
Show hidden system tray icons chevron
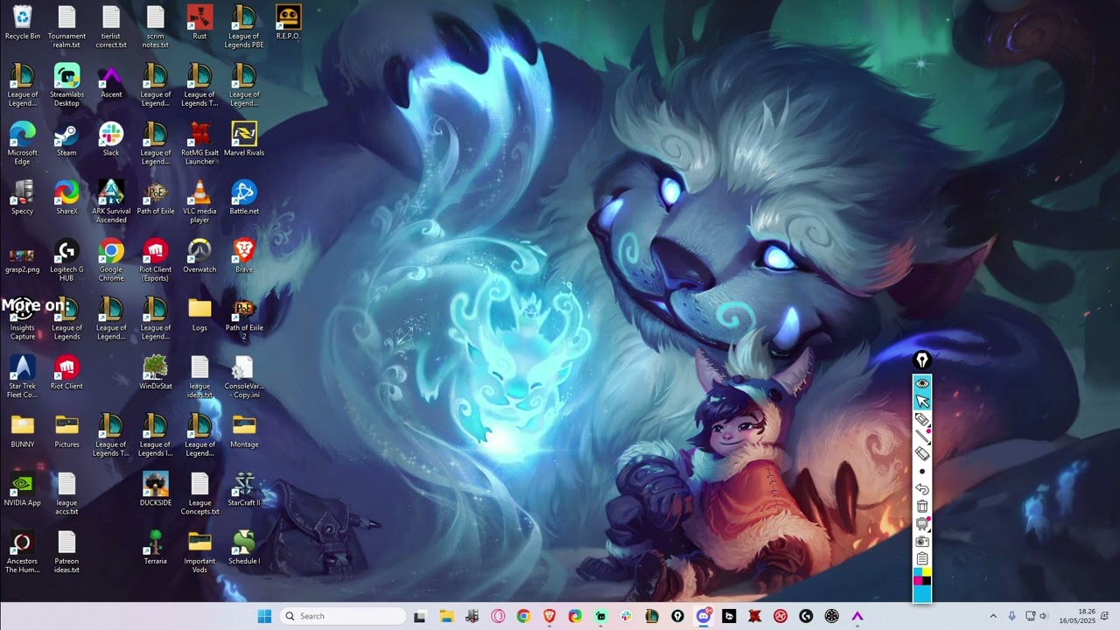(993, 616)
